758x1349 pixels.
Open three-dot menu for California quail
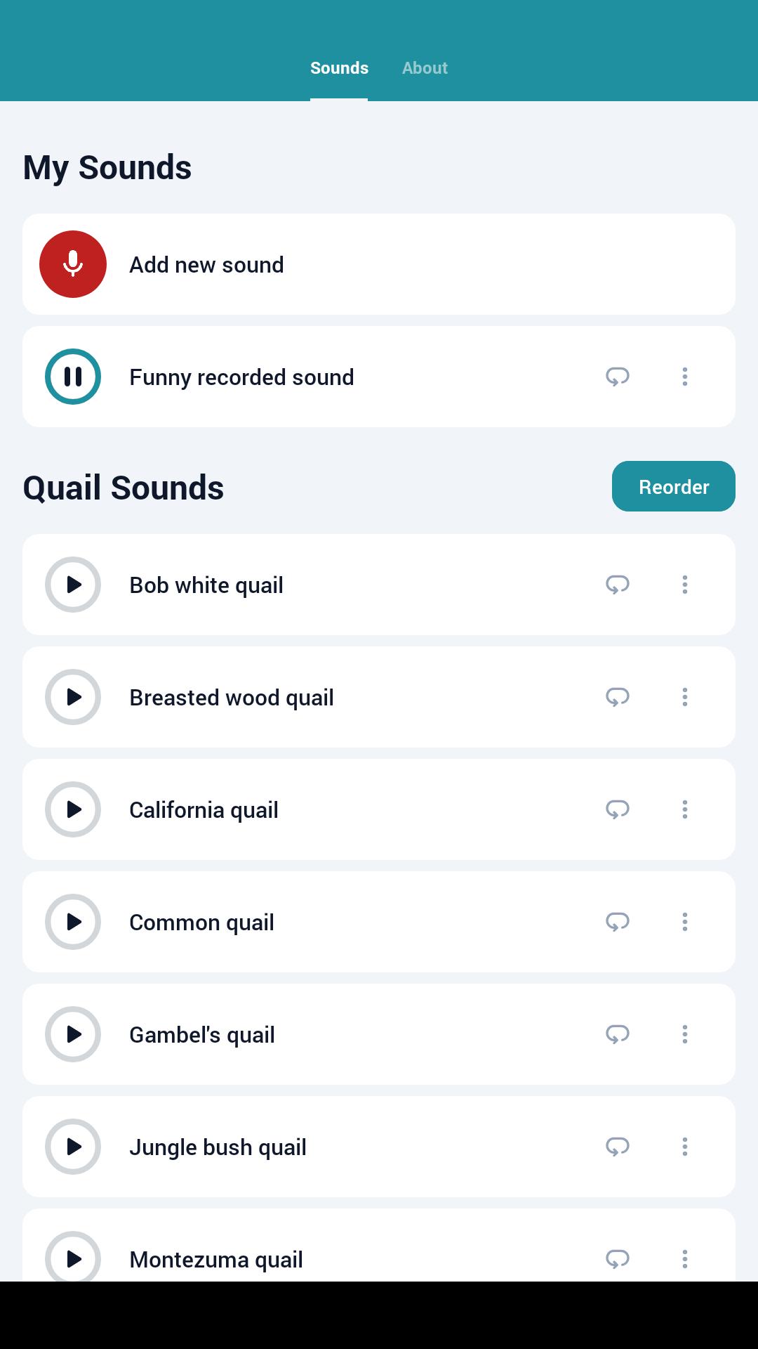click(x=685, y=809)
